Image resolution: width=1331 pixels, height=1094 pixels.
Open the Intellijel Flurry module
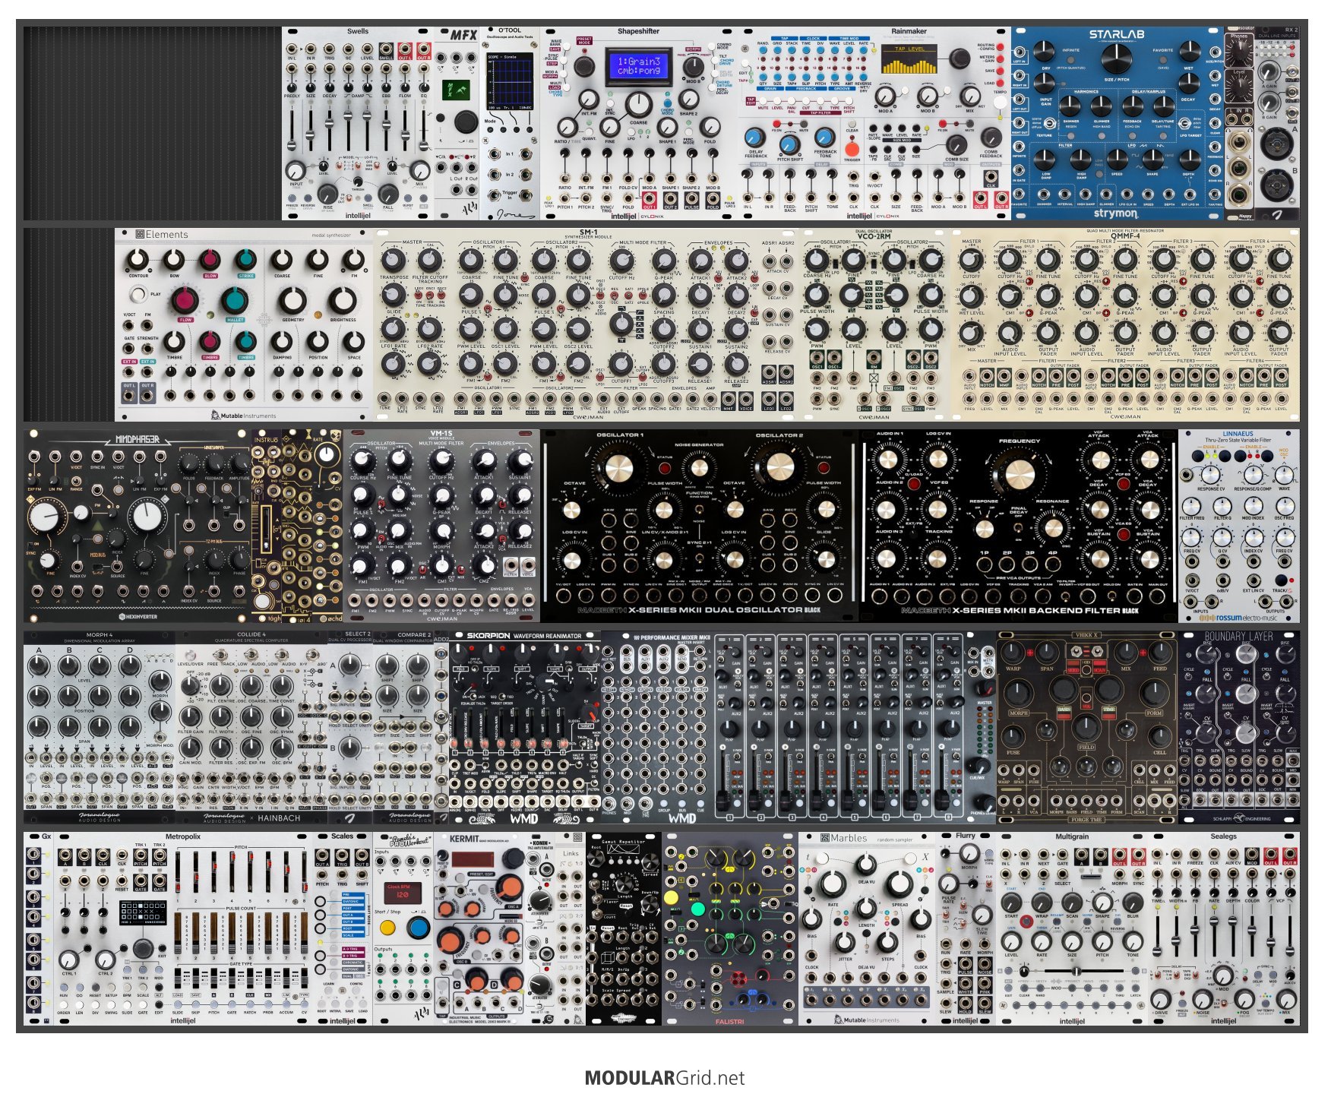[966, 928]
